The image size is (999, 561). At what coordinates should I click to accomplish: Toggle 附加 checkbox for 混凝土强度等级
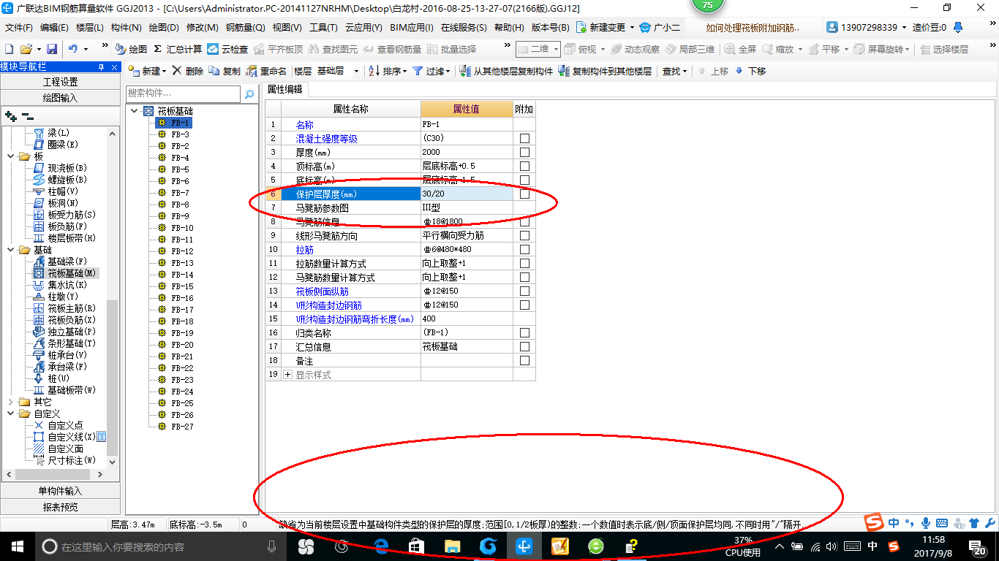[x=524, y=138]
